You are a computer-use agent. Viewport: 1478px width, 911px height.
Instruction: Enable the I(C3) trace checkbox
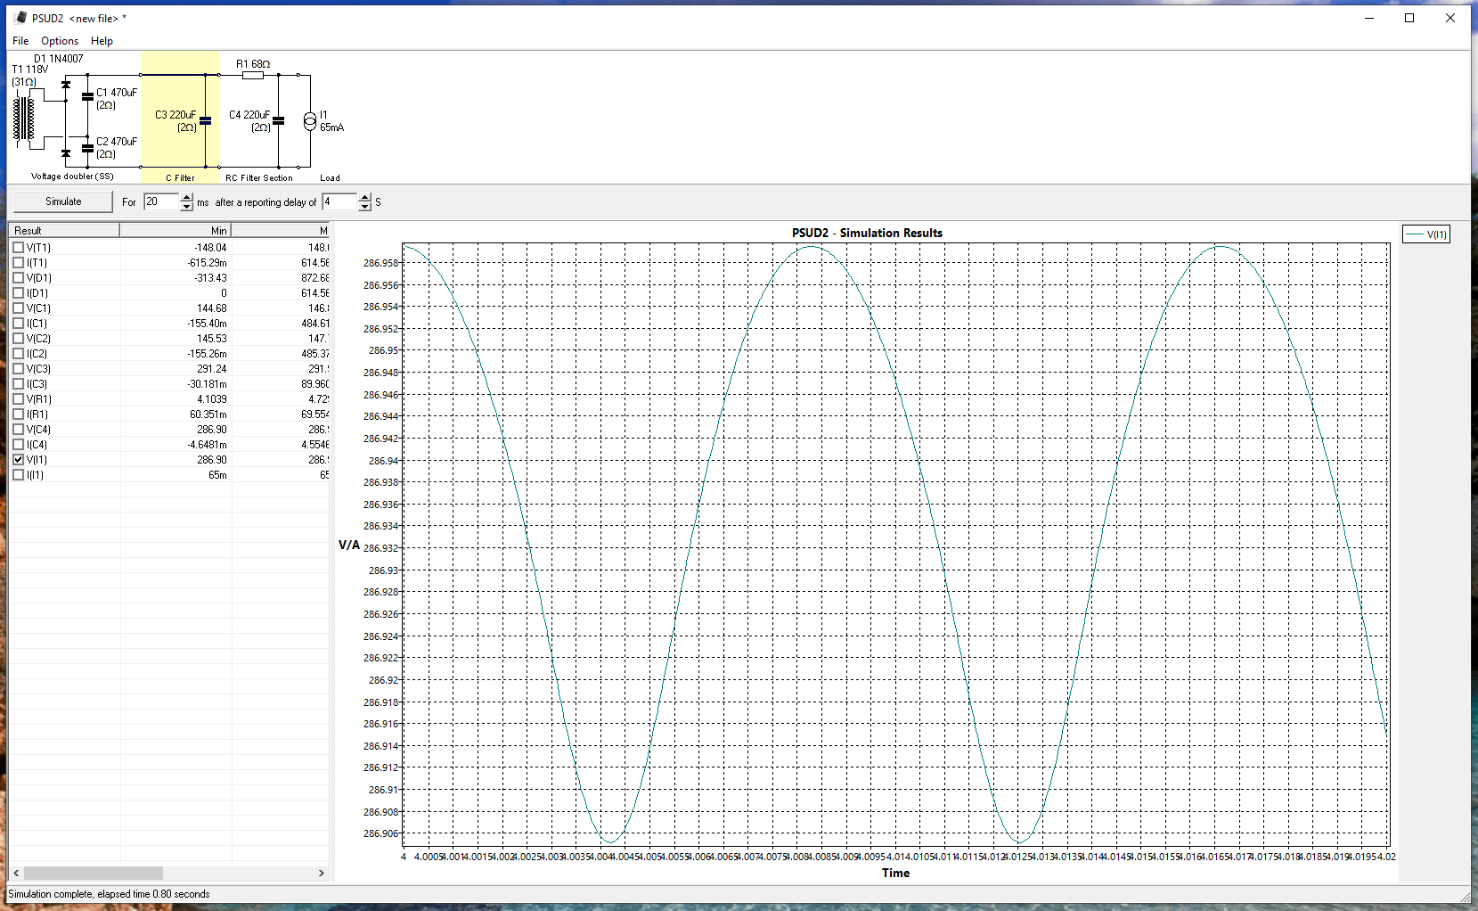pyautogui.click(x=18, y=384)
